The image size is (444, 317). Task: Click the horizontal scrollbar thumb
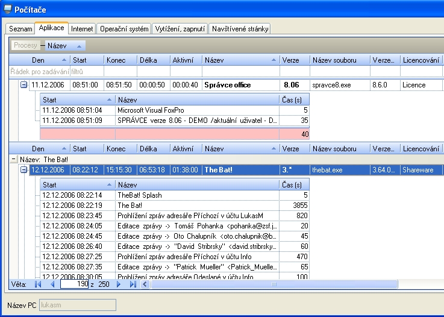tap(274, 284)
